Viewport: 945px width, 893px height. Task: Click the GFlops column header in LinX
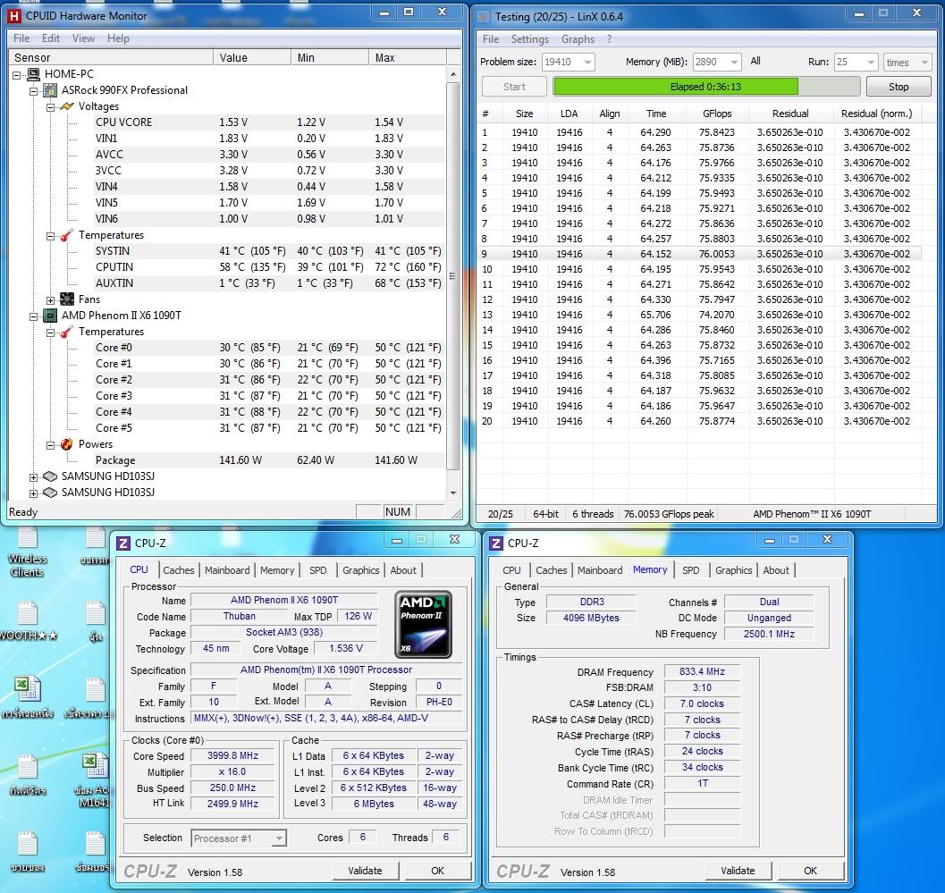[x=717, y=114]
